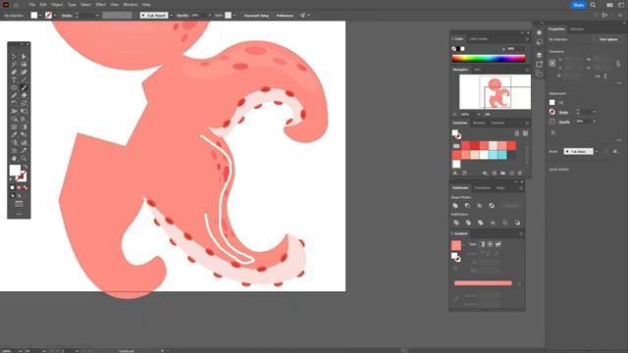Open Edit Toolbar three dots

[19, 214]
